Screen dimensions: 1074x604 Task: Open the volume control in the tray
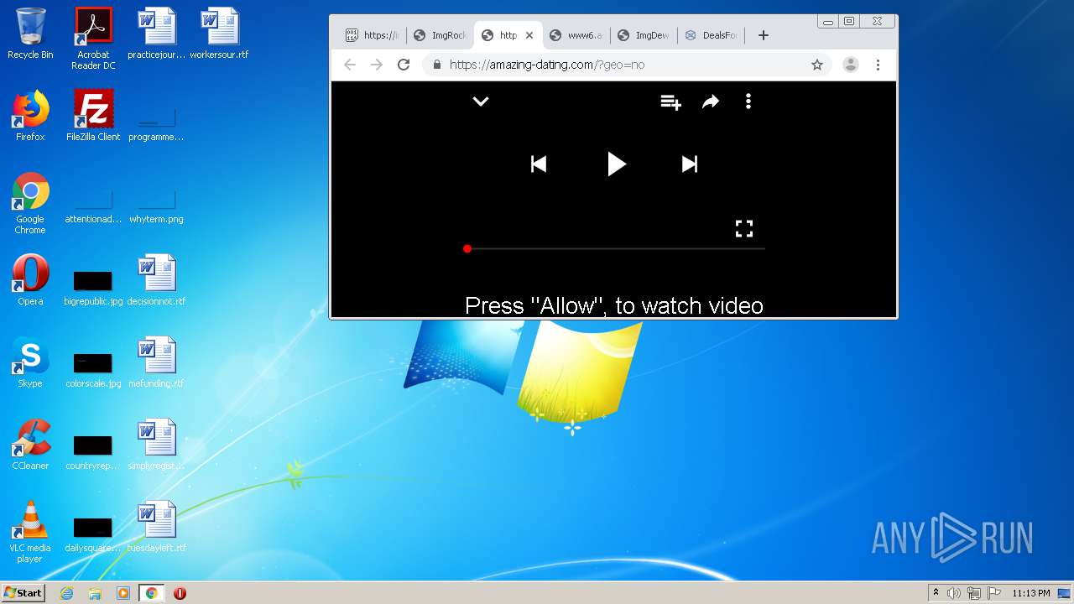954,593
